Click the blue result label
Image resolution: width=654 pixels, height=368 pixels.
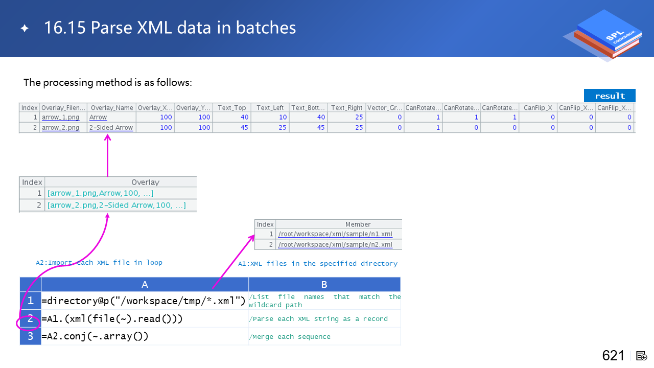(610, 96)
